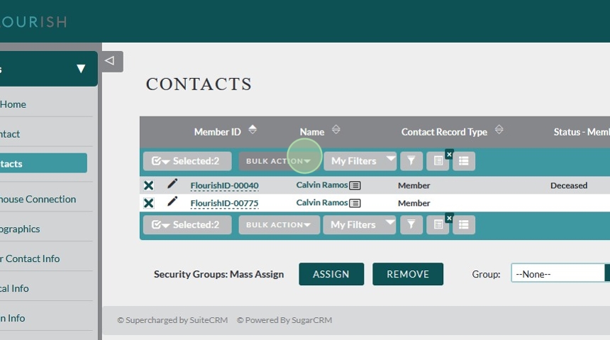Collapse the sidebar with the triangle arrow button
This screenshot has width=610, height=340.
point(111,61)
